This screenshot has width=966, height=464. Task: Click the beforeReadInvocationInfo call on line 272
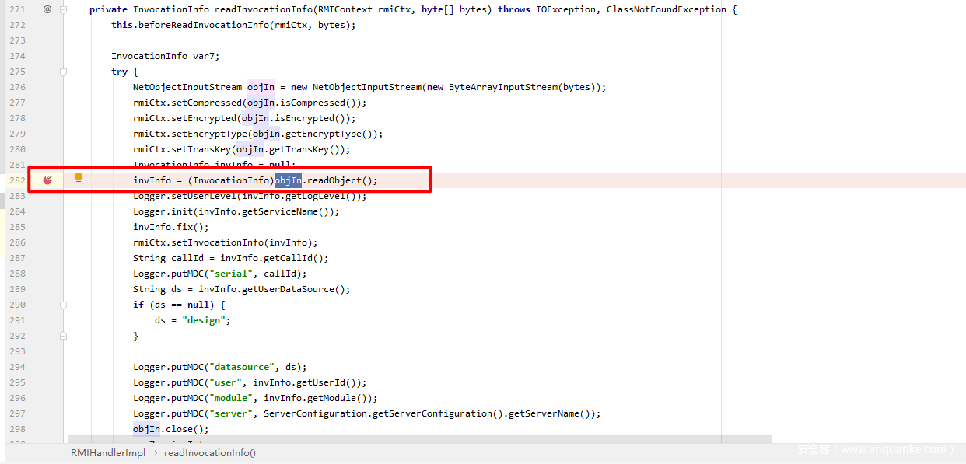(x=204, y=25)
